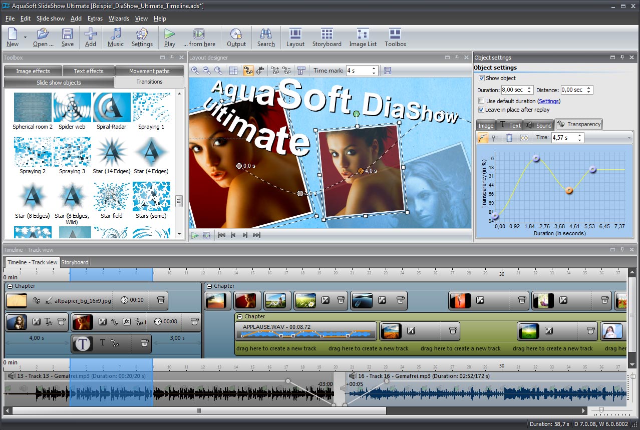640x430 pixels.
Task: Click the Storyboard toolbar icon
Action: click(x=327, y=34)
